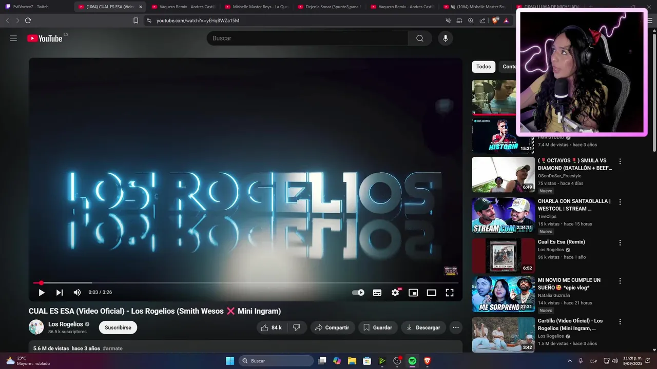Toggle subtitles with the captions icon
Screen dimensions: 657x369
377,293
